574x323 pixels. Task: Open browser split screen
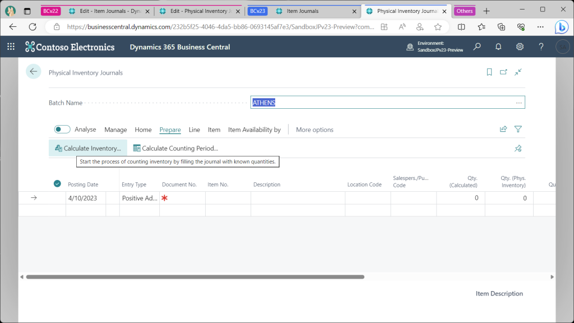[461, 27]
